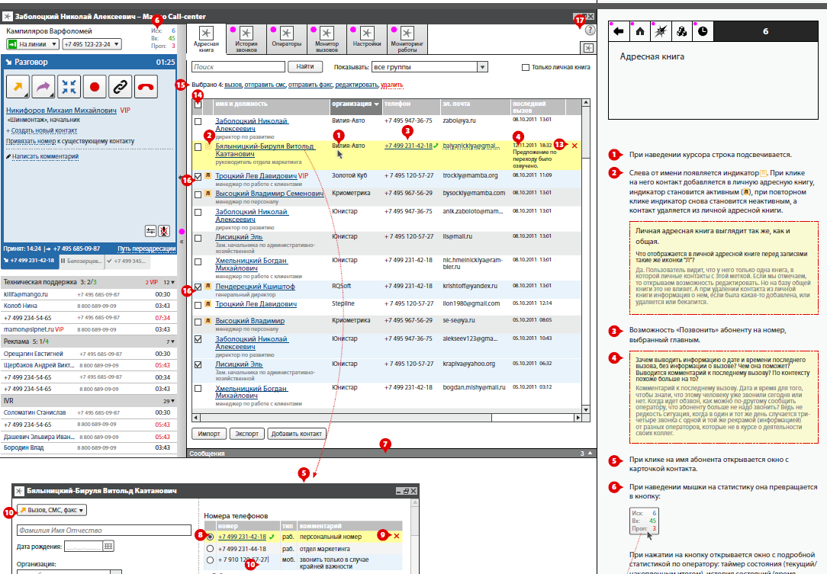This screenshot has width=827, height=574.
Task: Switch to История звонков tab
Action: pos(246,39)
